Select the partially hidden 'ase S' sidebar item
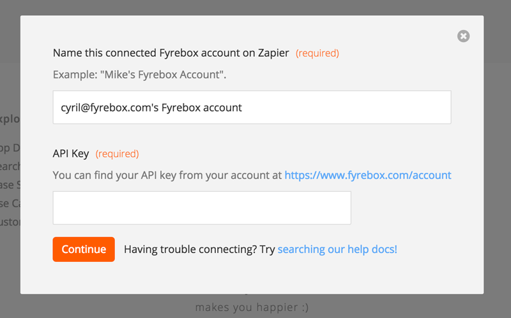511x318 pixels. coord(10,185)
